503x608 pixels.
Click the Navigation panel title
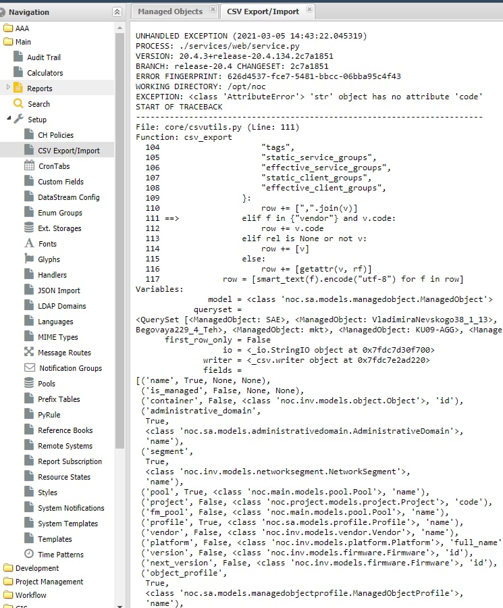click(x=29, y=12)
